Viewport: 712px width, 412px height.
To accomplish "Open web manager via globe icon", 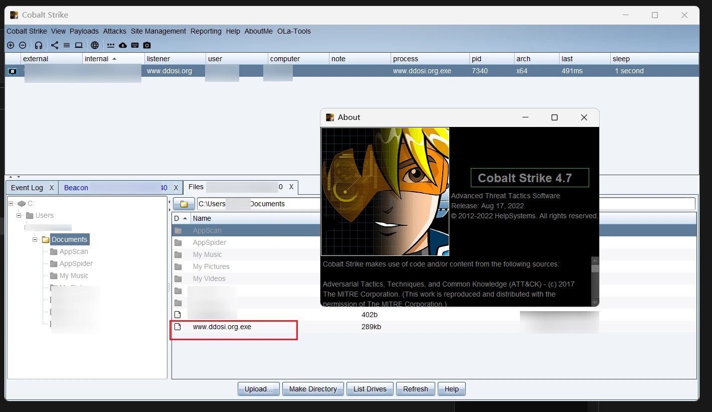I will (95, 45).
